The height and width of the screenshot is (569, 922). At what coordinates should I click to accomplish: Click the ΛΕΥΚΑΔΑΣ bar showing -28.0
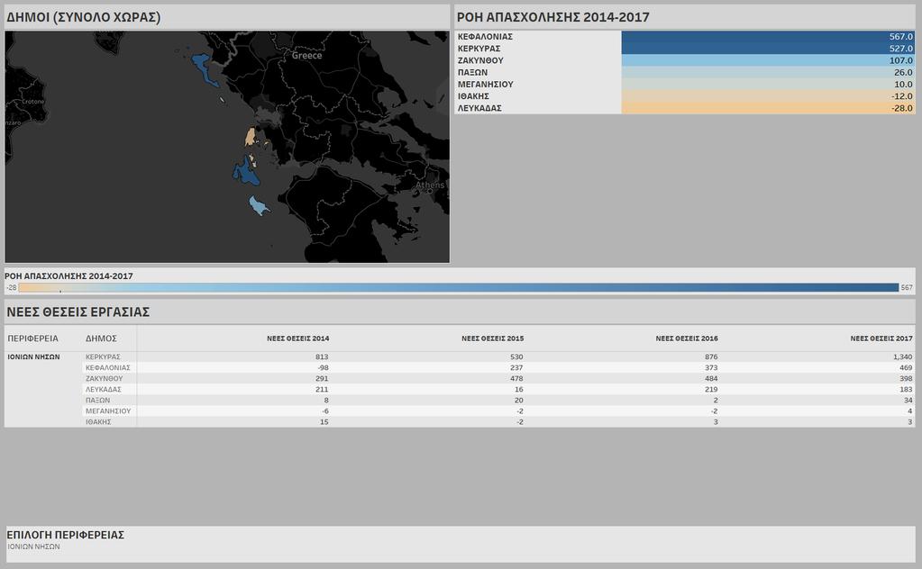pos(768,108)
